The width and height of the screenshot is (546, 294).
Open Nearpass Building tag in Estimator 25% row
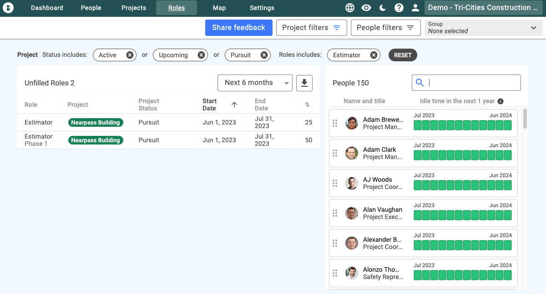(x=96, y=122)
